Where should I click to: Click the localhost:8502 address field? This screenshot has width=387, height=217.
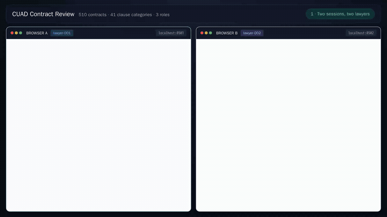361,33
